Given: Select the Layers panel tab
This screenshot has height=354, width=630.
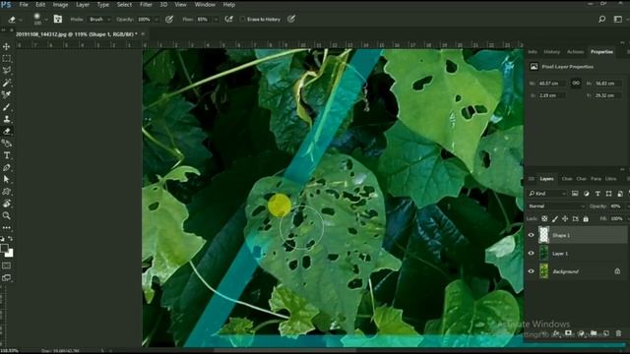Looking at the screenshot, I should pos(546,179).
